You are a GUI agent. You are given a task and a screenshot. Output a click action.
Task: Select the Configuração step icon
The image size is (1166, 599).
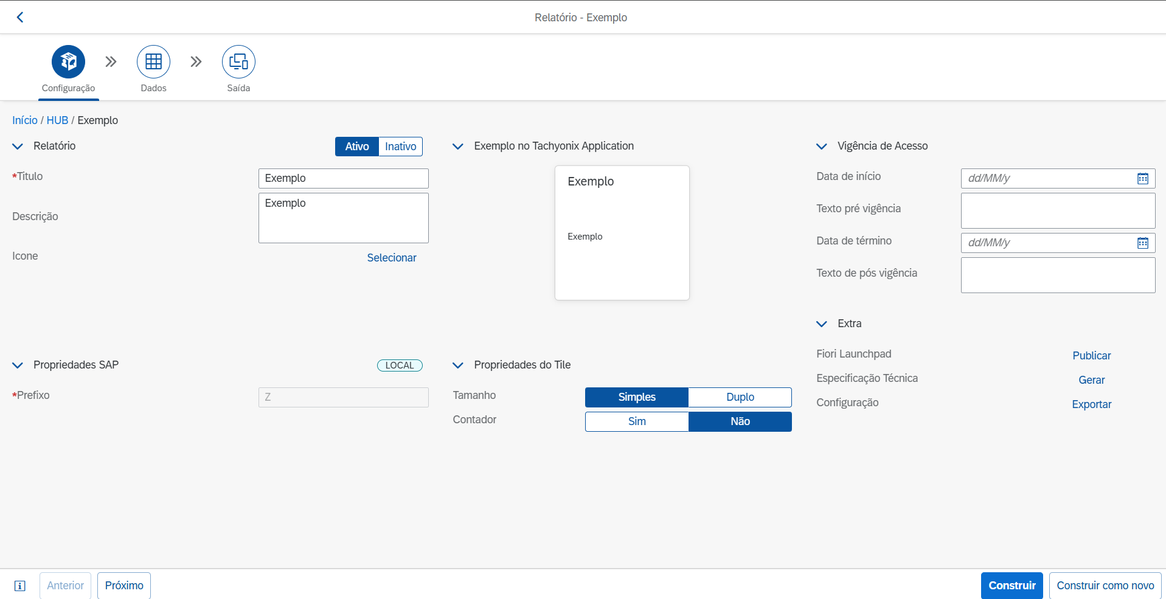click(68, 62)
